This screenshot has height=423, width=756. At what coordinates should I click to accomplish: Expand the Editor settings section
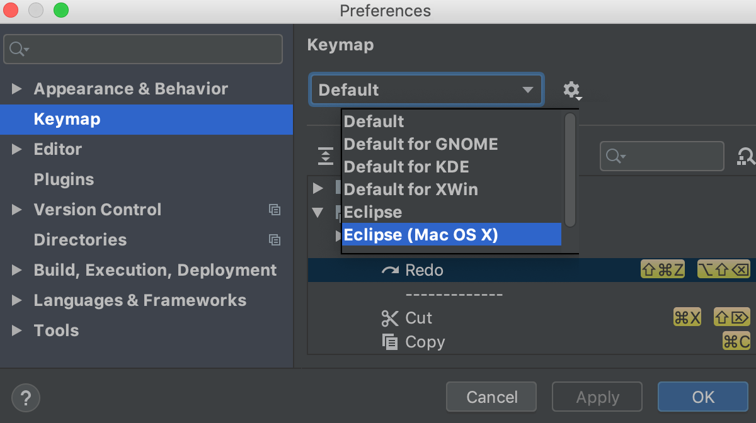tap(17, 149)
